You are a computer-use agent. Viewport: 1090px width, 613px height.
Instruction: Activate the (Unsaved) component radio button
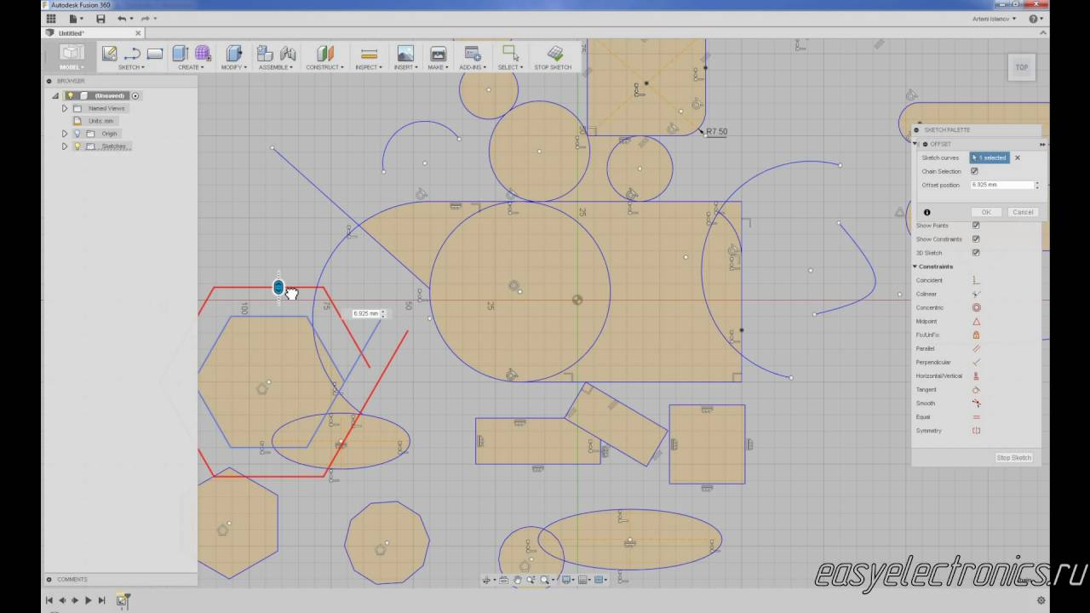coord(135,95)
